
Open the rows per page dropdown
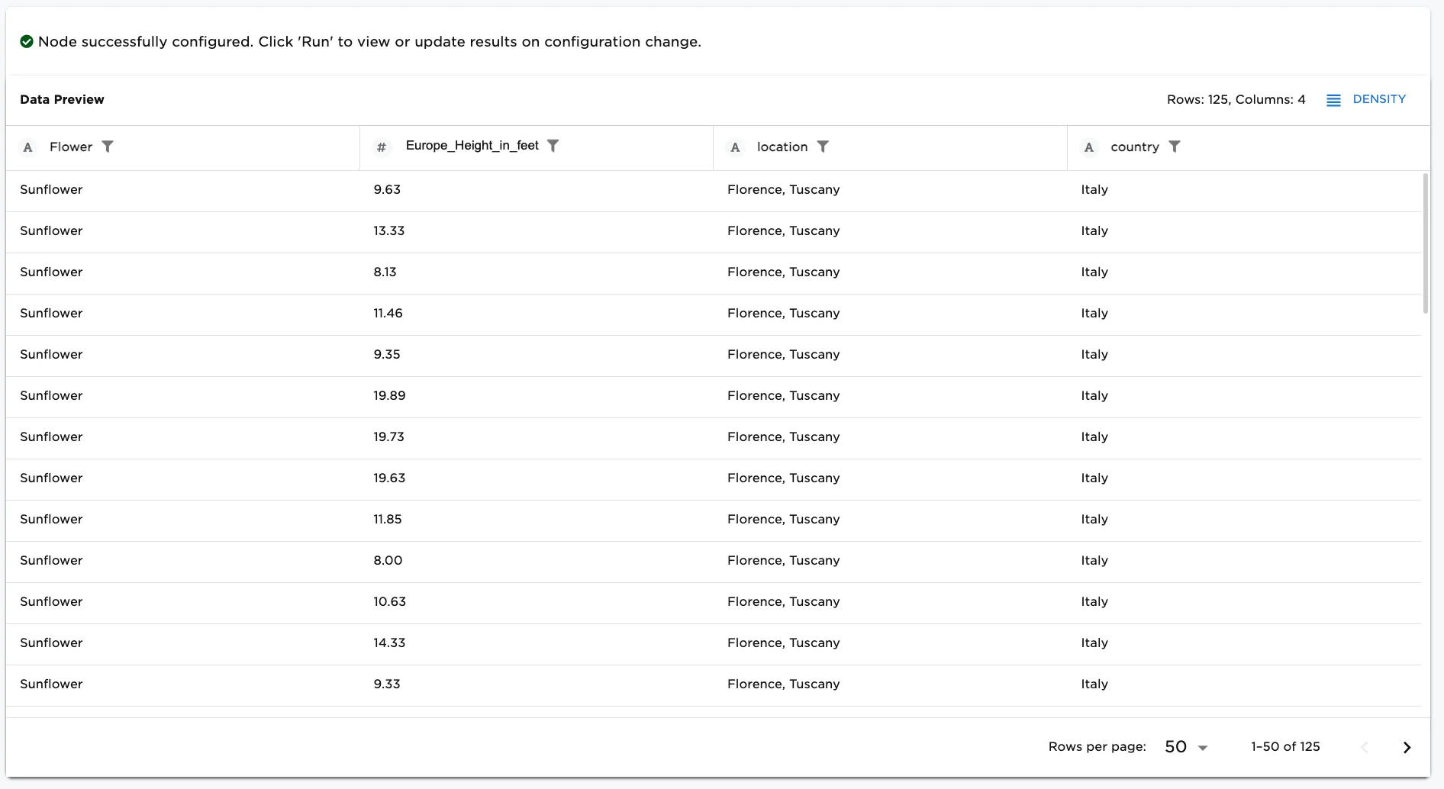pyautogui.click(x=1185, y=747)
